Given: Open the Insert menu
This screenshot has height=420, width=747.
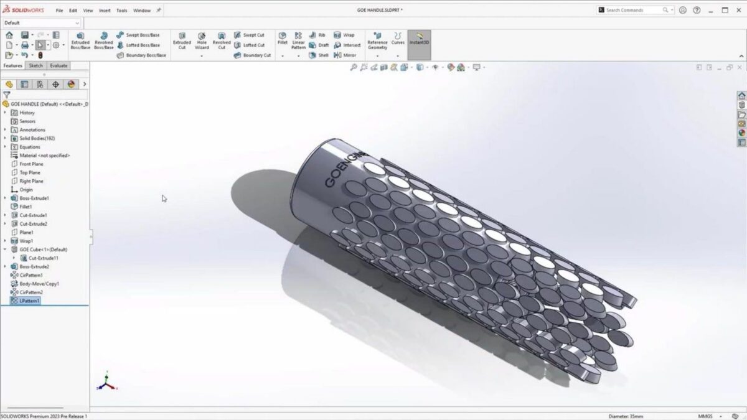Looking at the screenshot, I should coord(105,11).
